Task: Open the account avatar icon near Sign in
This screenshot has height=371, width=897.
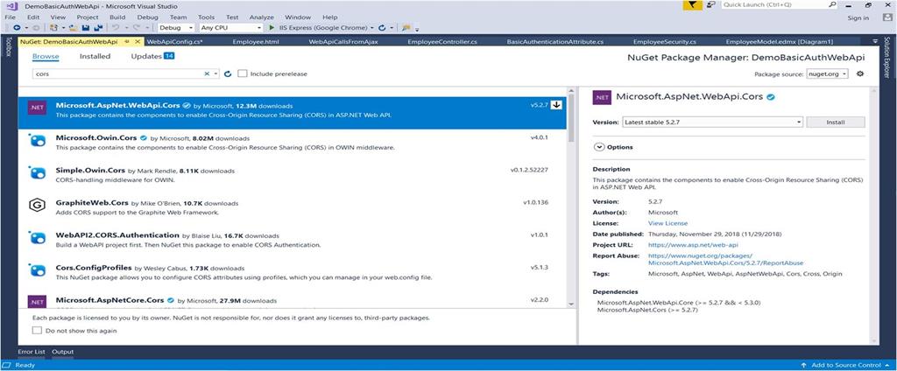Action: pyautogui.click(x=888, y=17)
